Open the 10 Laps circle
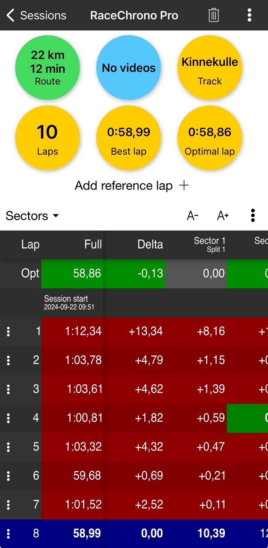Screen dimensions: 268x548 coord(48,138)
